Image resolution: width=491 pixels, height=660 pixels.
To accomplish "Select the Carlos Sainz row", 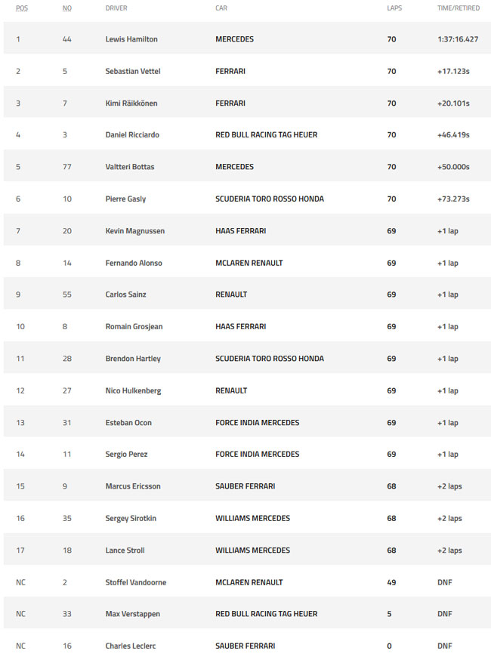I will point(247,295).
